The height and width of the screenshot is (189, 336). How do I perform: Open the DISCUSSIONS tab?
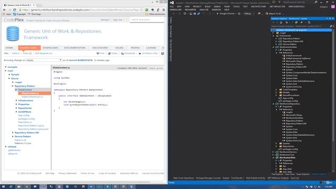pos(100,48)
